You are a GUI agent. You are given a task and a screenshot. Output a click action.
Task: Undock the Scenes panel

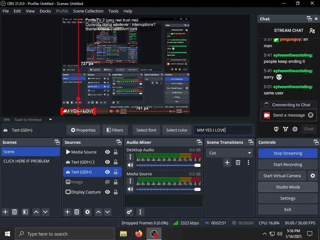click(57, 142)
